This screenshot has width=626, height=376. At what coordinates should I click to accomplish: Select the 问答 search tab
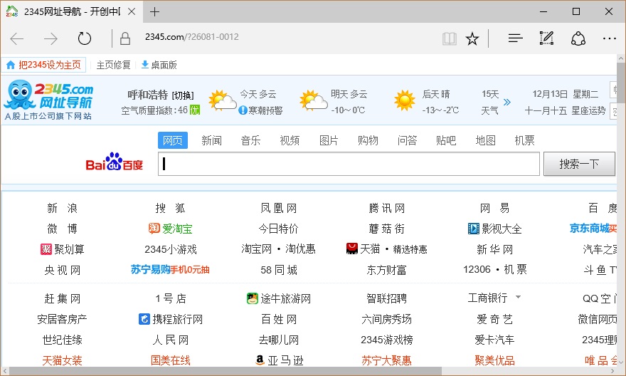click(x=407, y=140)
